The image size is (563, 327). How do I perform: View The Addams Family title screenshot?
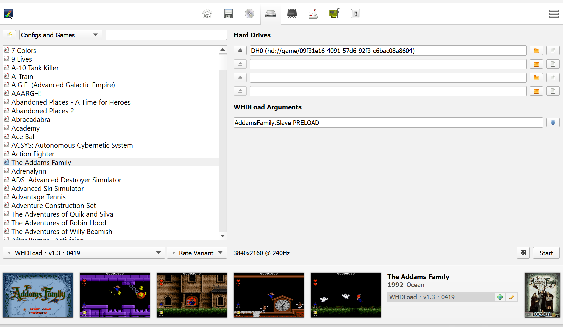(x=38, y=295)
